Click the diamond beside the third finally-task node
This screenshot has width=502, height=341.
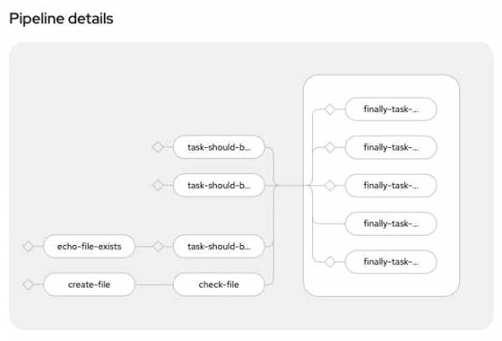tap(330, 185)
